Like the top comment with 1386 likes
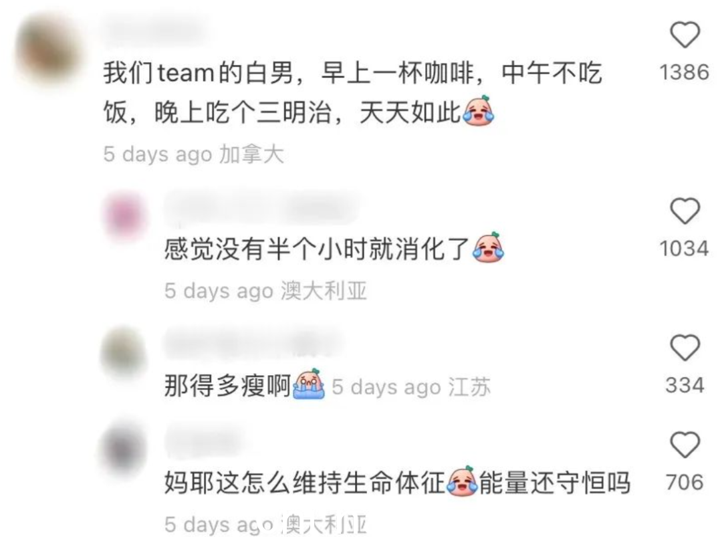The width and height of the screenshot is (722, 537). [x=685, y=35]
